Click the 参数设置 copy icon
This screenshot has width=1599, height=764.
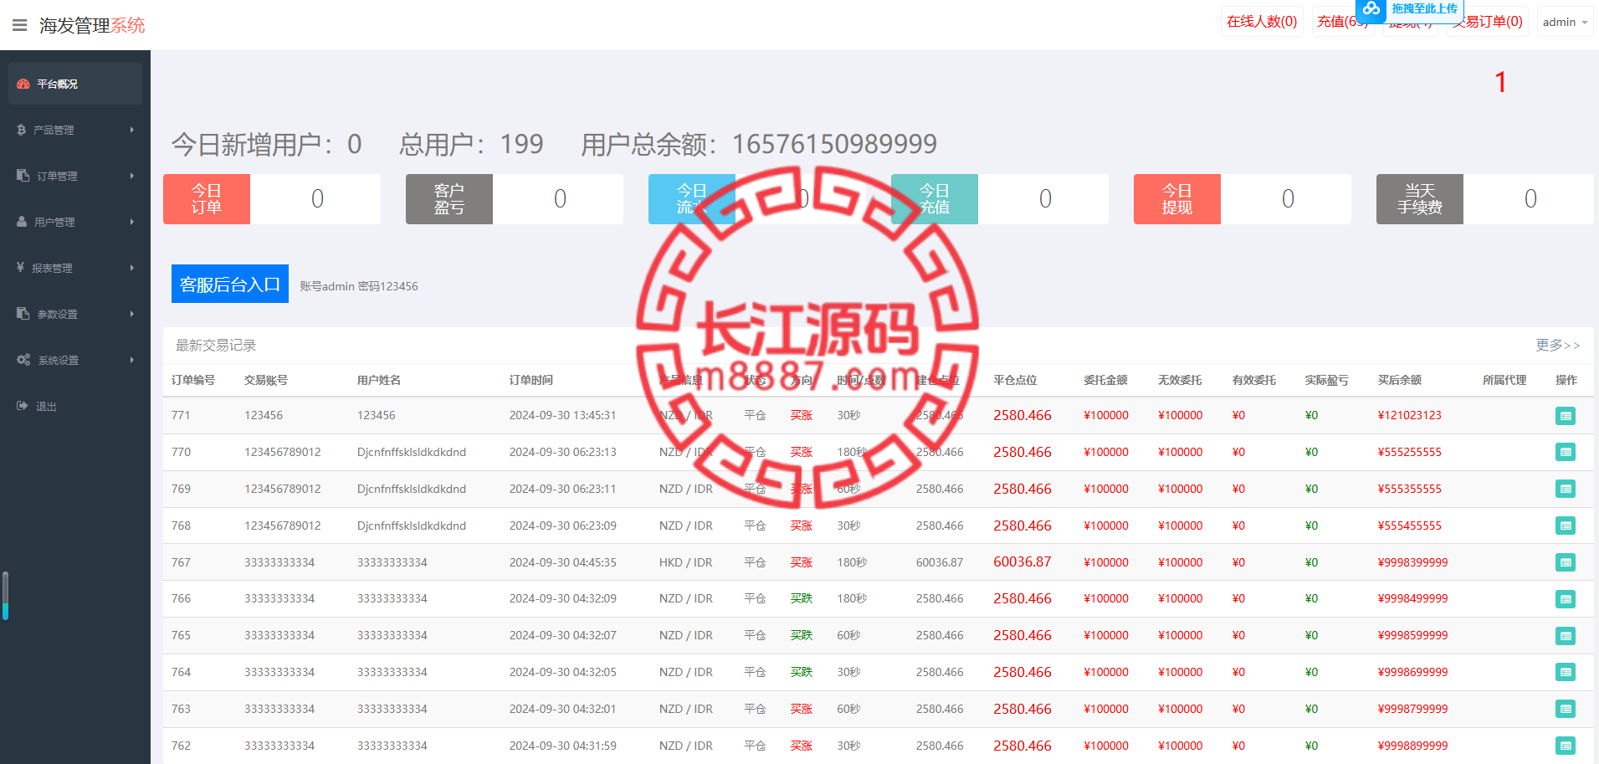(x=23, y=314)
